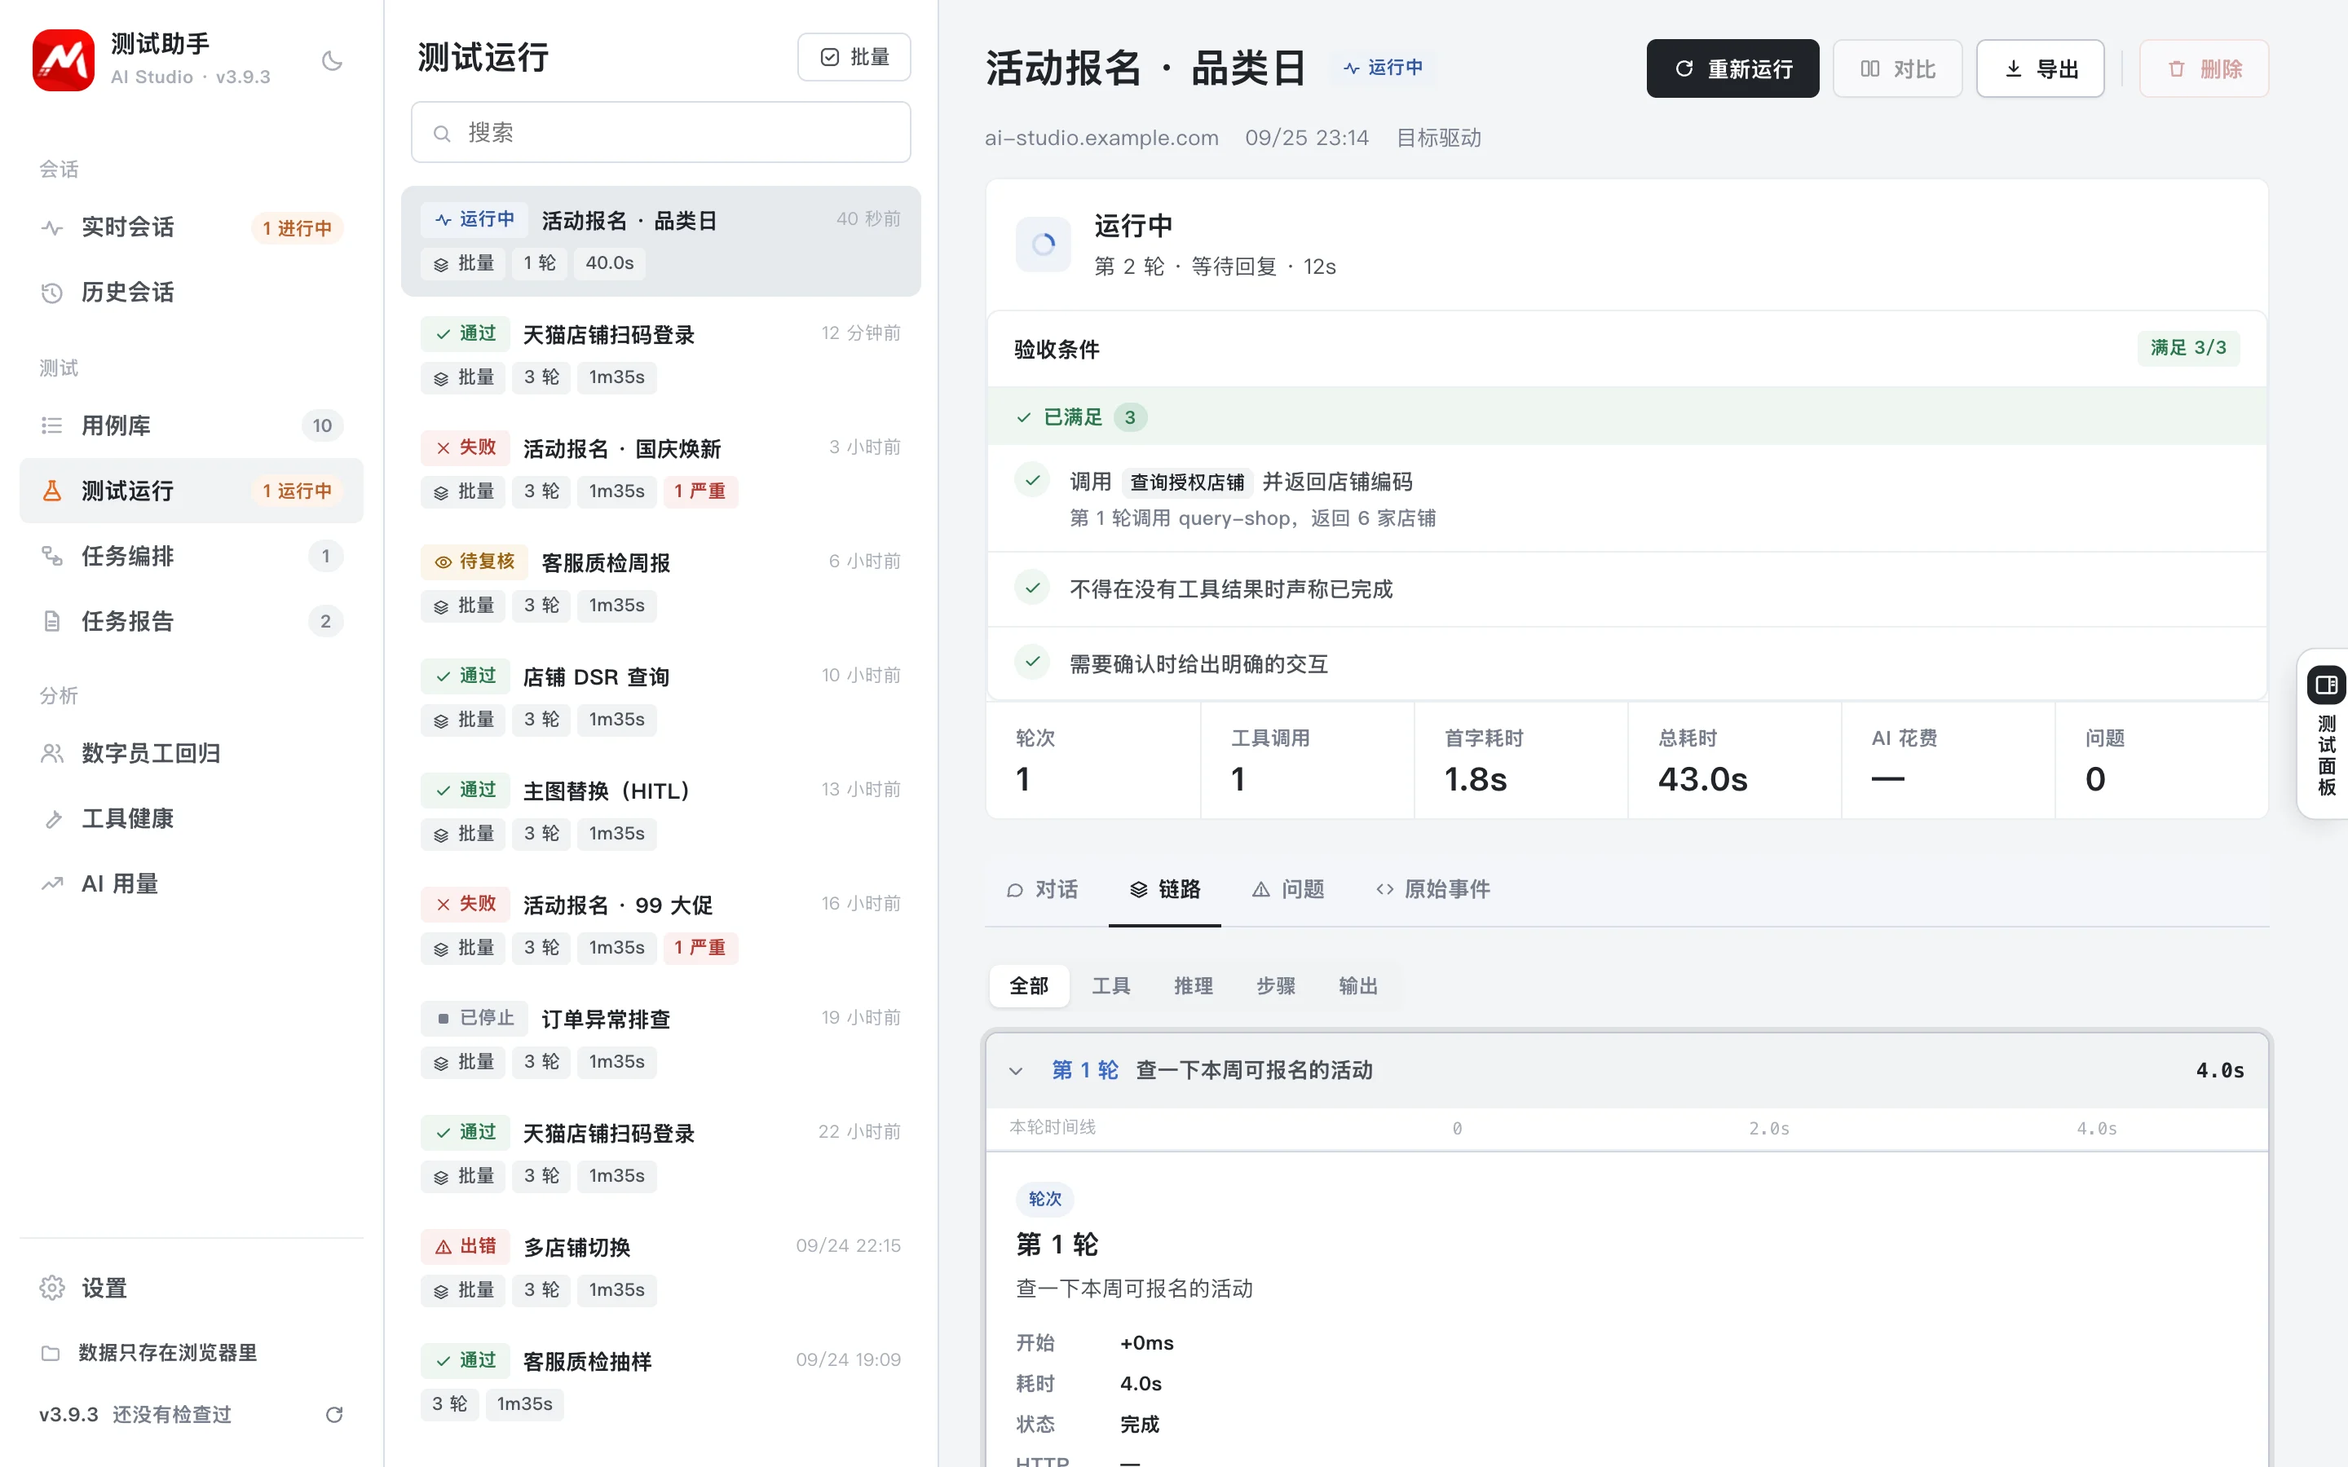Switch to the 原始事件 tab
The width and height of the screenshot is (2348, 1467).
pos(1433,890)
